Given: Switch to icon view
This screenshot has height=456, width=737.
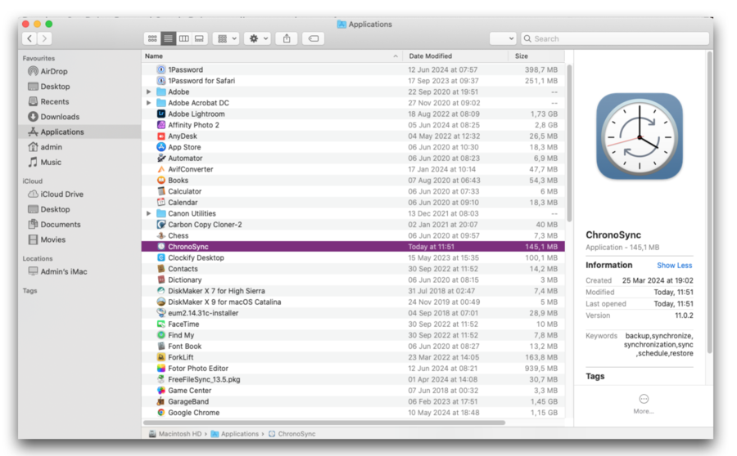Looking at the screenshot, I should (152, 38).
